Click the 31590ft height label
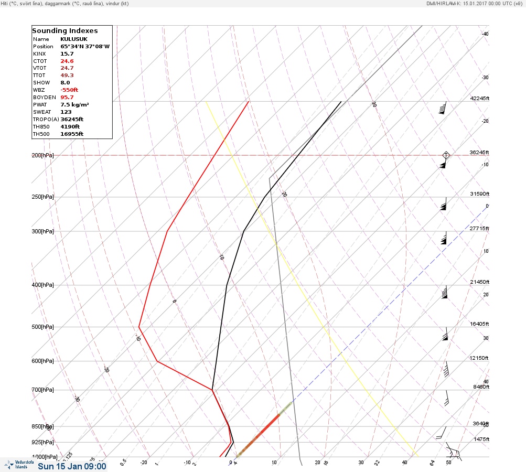This screenshot has height=472, width=526. click(x=480, y=194)
